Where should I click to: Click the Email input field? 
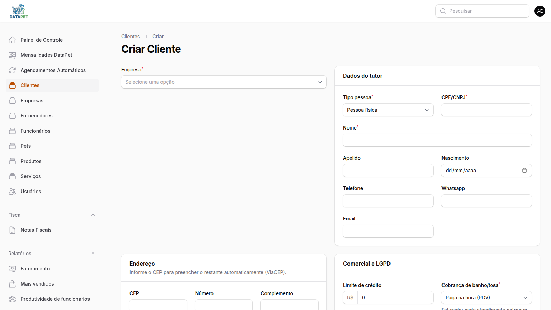[388, 231]
